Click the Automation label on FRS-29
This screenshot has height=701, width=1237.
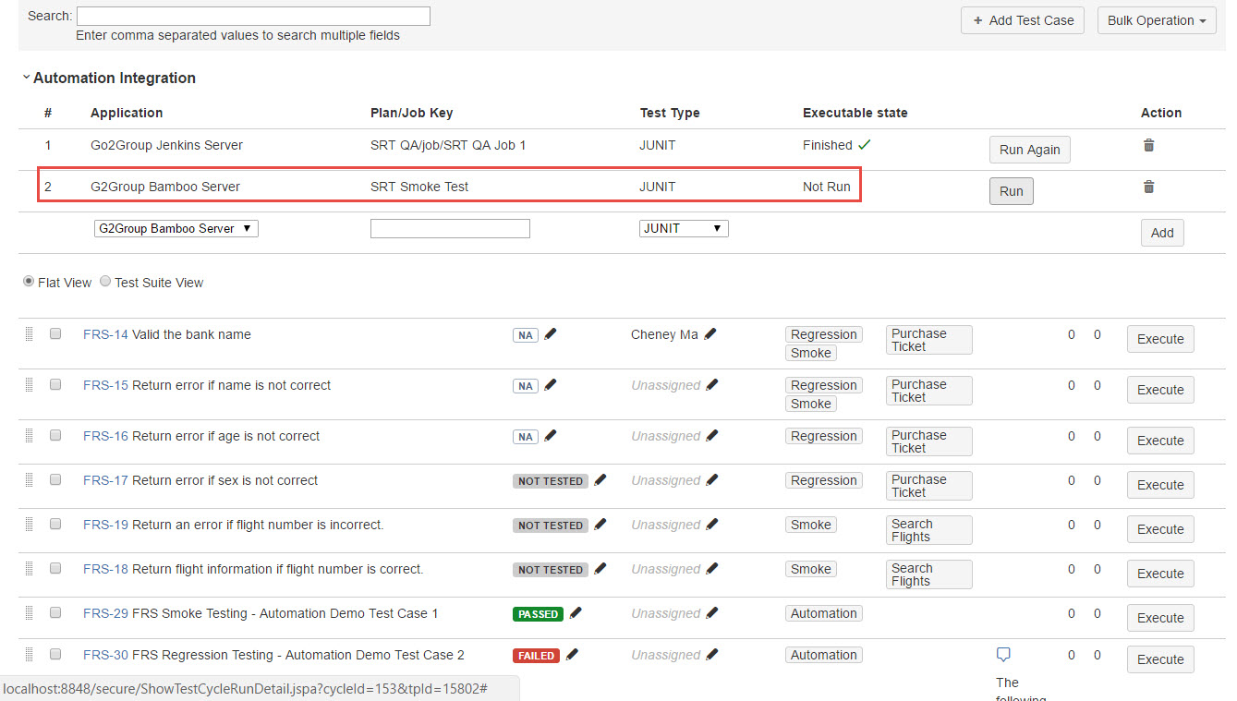point(824,613)
